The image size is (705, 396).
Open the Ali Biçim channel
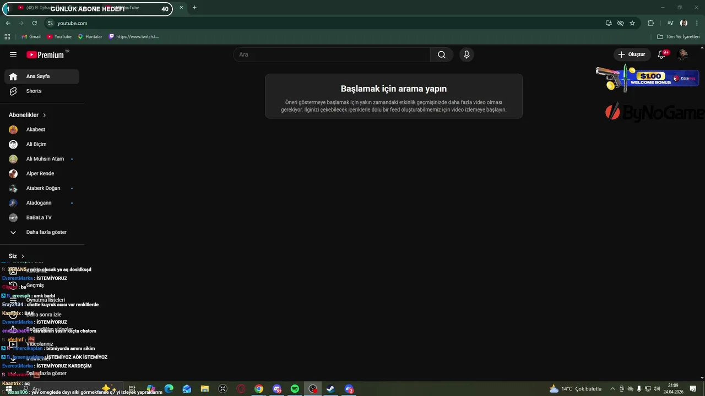tap(42, 144)
